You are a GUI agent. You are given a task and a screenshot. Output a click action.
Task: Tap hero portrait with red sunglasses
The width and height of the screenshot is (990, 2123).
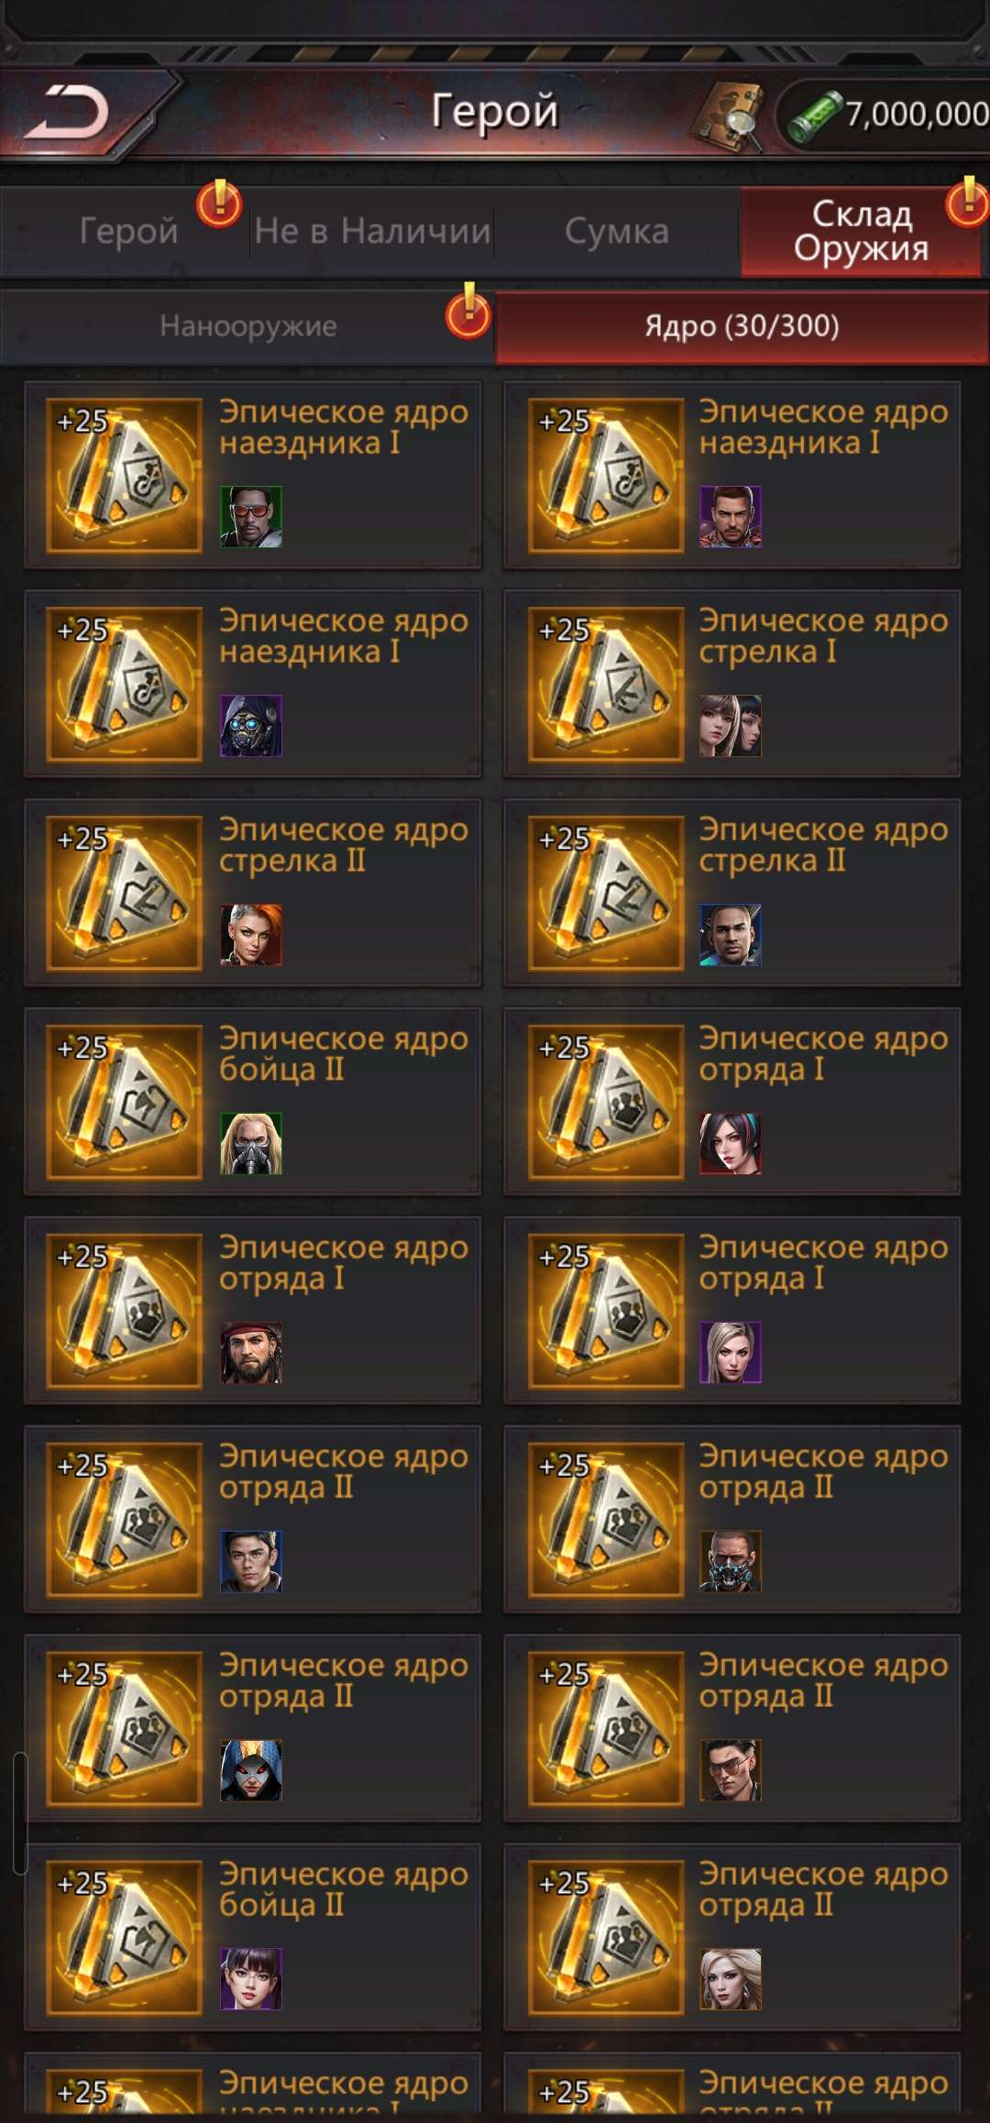(251, 517)
